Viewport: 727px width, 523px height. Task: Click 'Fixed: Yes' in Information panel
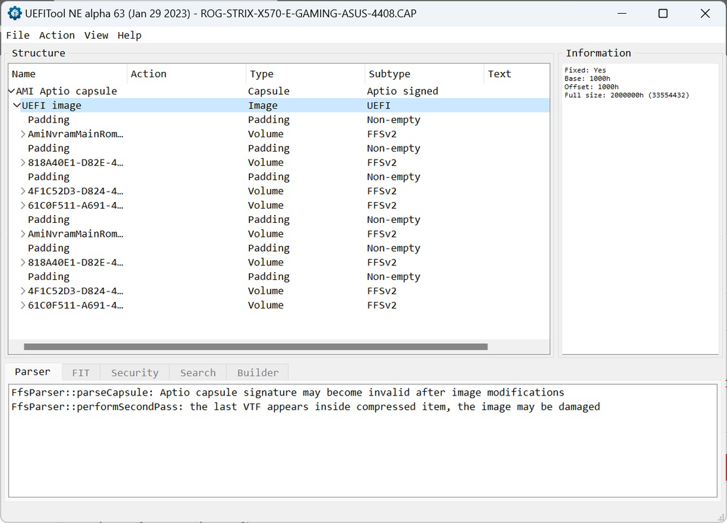585,71
